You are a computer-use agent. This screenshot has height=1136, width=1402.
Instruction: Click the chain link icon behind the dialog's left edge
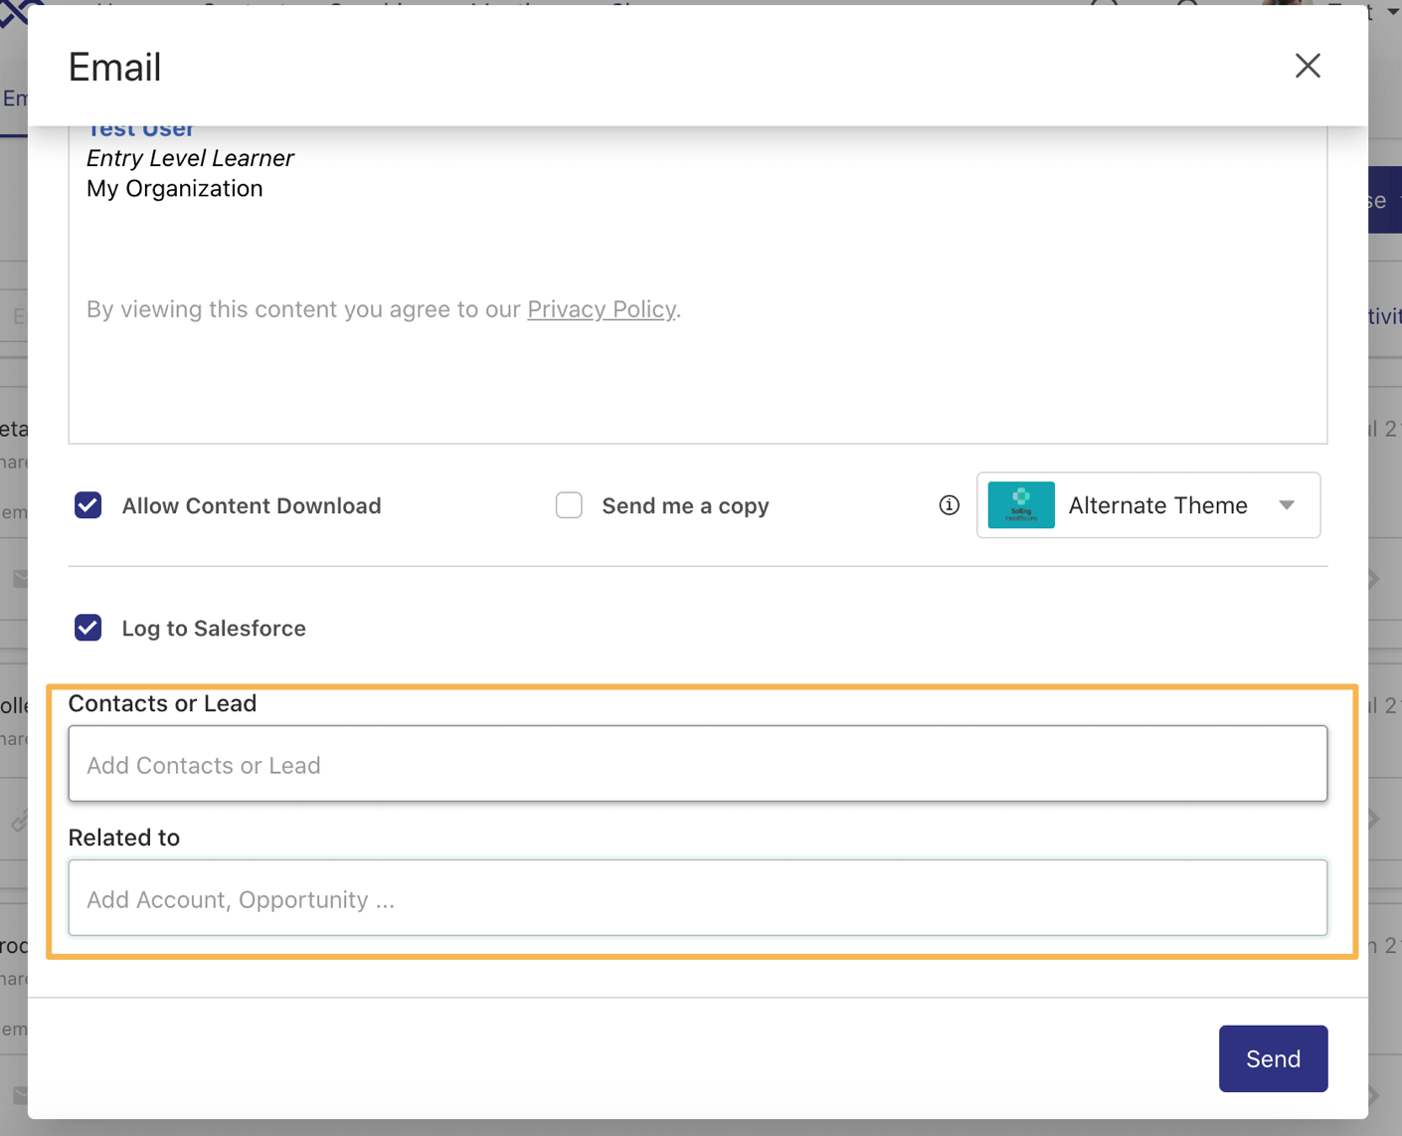point(19,822)
